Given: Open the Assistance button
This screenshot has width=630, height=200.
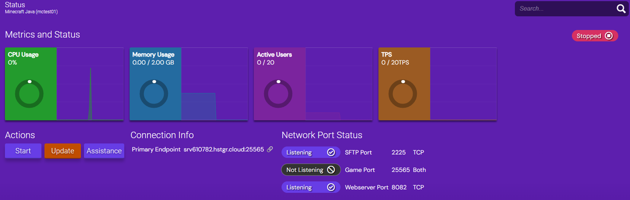Looking at the screenshot, I should pos(104,151).
